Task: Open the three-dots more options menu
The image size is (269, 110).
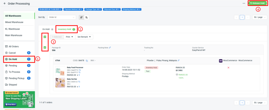Action: [244, 4]
